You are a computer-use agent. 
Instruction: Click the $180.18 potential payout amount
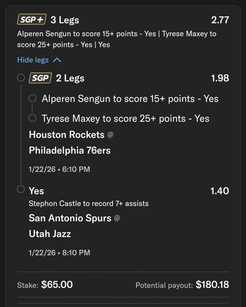[212, 285]
